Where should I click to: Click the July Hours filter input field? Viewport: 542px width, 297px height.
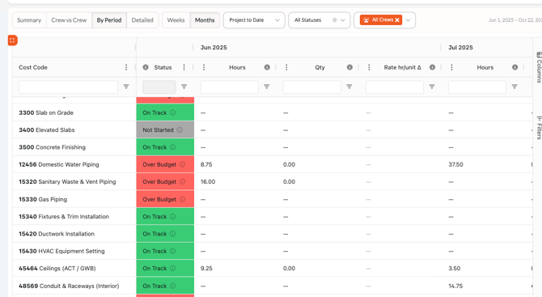(477, 87)
